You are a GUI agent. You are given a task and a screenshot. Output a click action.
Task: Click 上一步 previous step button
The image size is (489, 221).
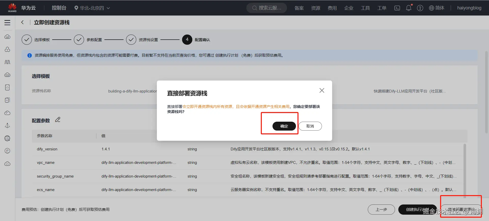[381, 210]
